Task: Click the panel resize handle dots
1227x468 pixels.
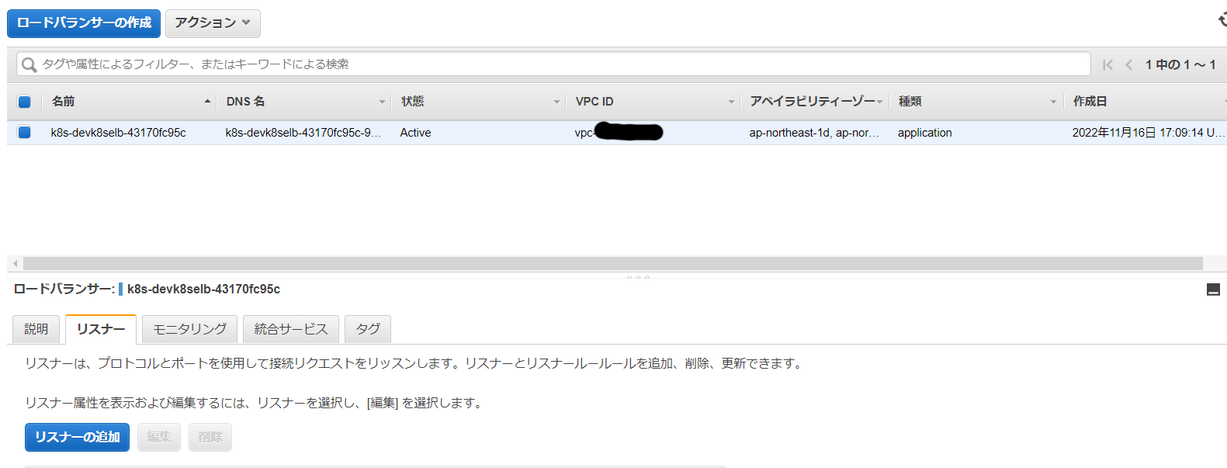Action: (x=637, y=276)
